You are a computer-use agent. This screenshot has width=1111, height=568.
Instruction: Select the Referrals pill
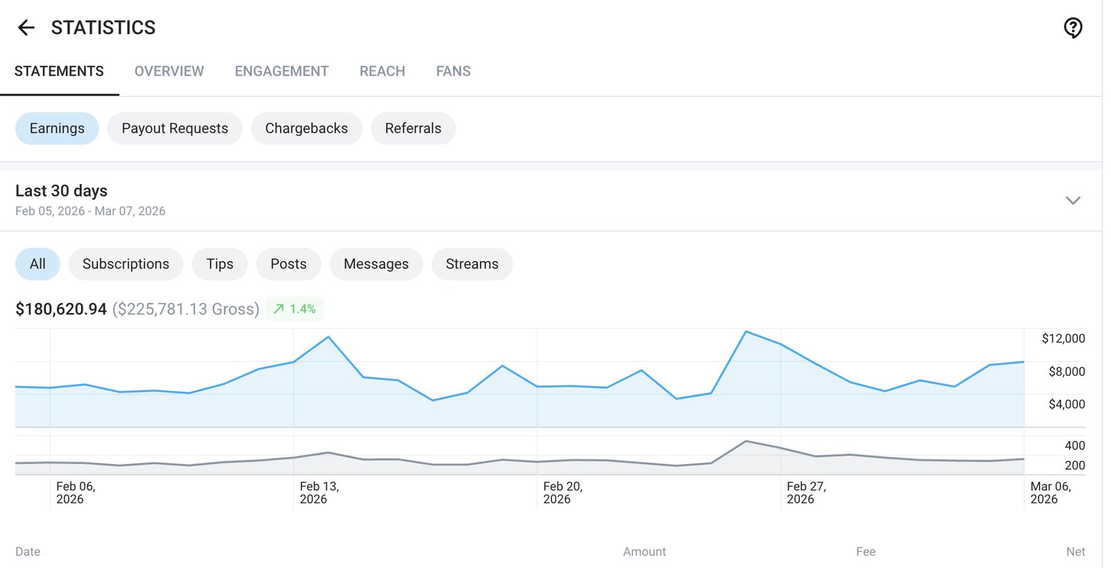413,128
